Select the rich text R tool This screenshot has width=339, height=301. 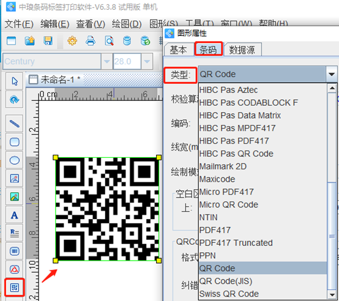pyautogui.click(x=14, y=233)
